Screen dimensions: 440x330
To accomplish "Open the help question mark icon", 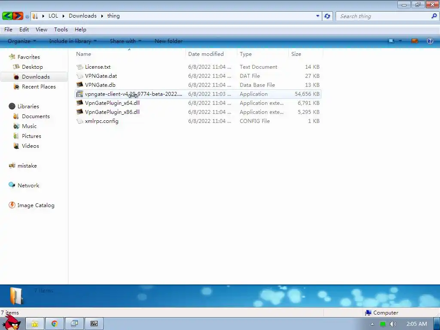I will pyautogui.click(x=430, y=41).
